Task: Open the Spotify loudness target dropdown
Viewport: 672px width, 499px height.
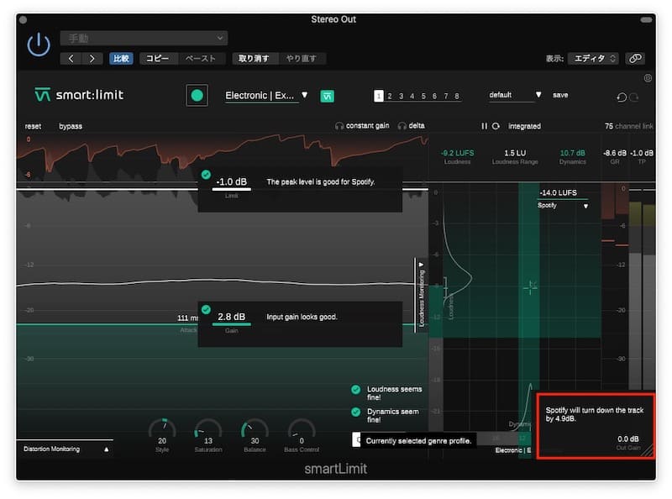Action: tap(563, 205)
